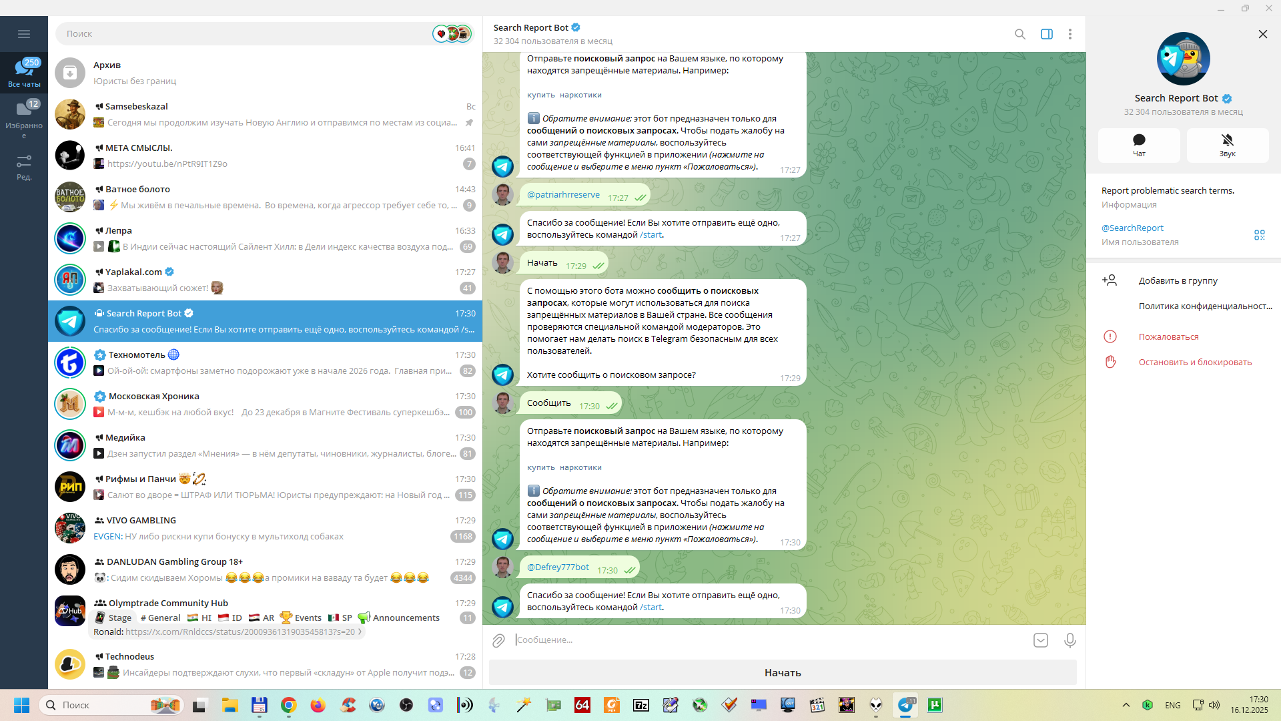The height and width of the screenshot is (721, 1281).
Task: Open the hamburger main menu
Action: pos(24,34)
